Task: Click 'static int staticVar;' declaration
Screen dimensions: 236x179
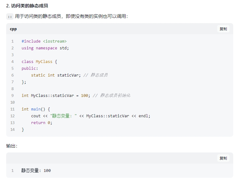Action: pos(56,75)
